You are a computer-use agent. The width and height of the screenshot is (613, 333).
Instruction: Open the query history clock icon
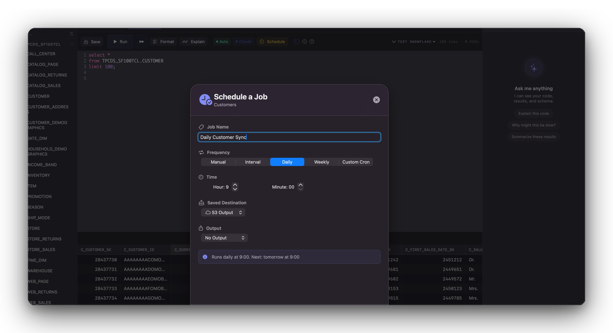(304, 41)
